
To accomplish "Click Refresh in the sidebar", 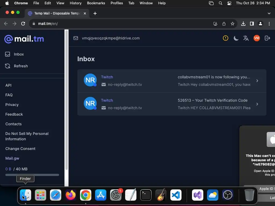I will pos(16,66).
